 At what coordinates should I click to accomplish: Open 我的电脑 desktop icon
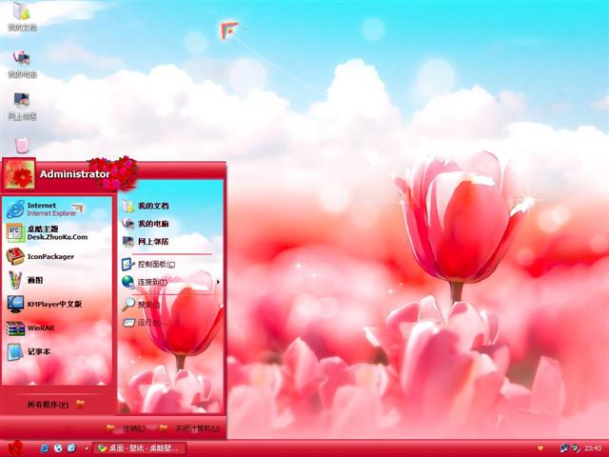pos(22,64)
